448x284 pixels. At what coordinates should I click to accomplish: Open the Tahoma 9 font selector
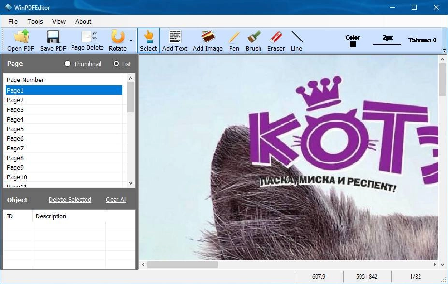tap(422, 40)
